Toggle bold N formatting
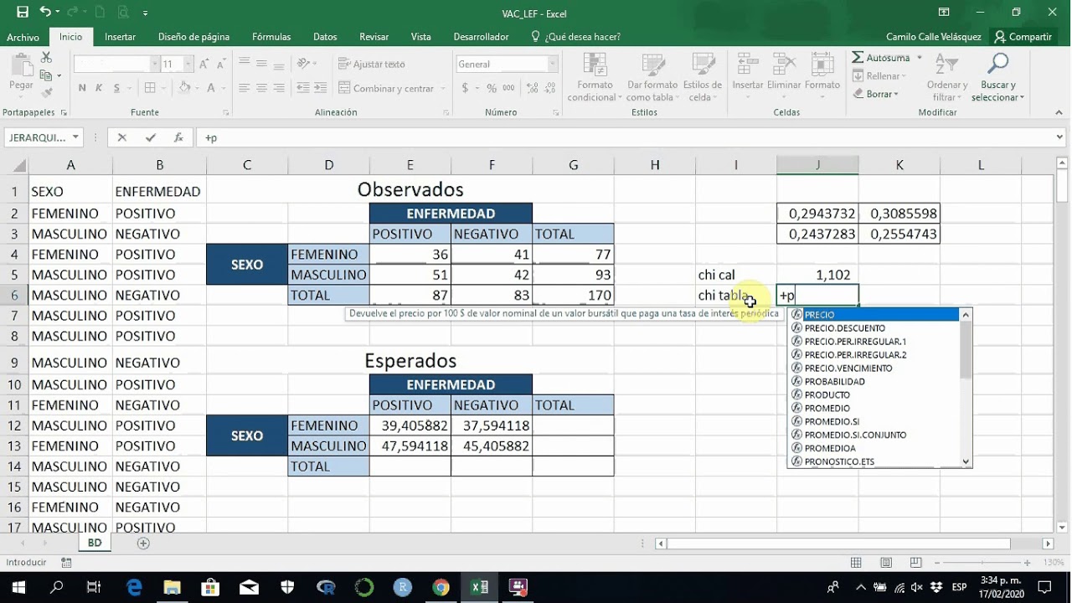This screenshot has height=603, width=1072. [82, 89]
